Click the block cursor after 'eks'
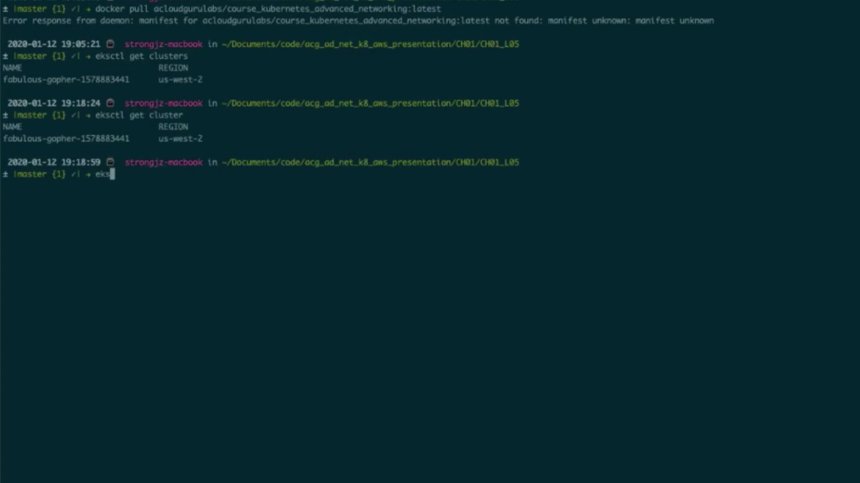Screen dimensions: 860x483 pyautogui.click(x=112, y=174)
